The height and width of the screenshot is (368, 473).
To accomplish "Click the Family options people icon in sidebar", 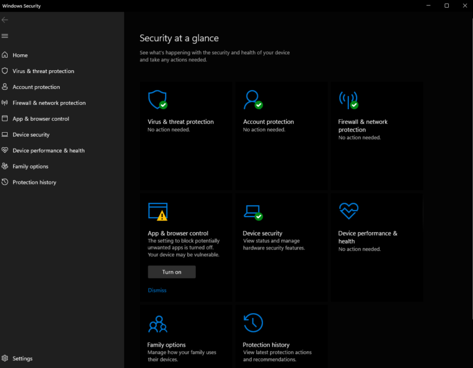I will click(x=5, y=166).
